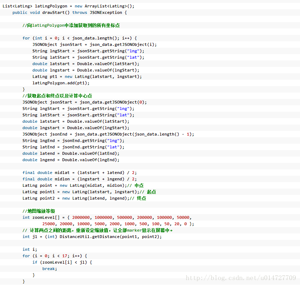300x285 pixels.
Task: Click the line 'JSONObject jsonEnd = json_data.getJSONObject(json_data.length() - 1);'
Action: click(108, 134)
